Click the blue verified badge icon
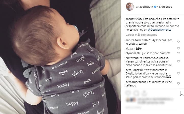Viewport: 184px width, 114px height. tap(155, 7)
